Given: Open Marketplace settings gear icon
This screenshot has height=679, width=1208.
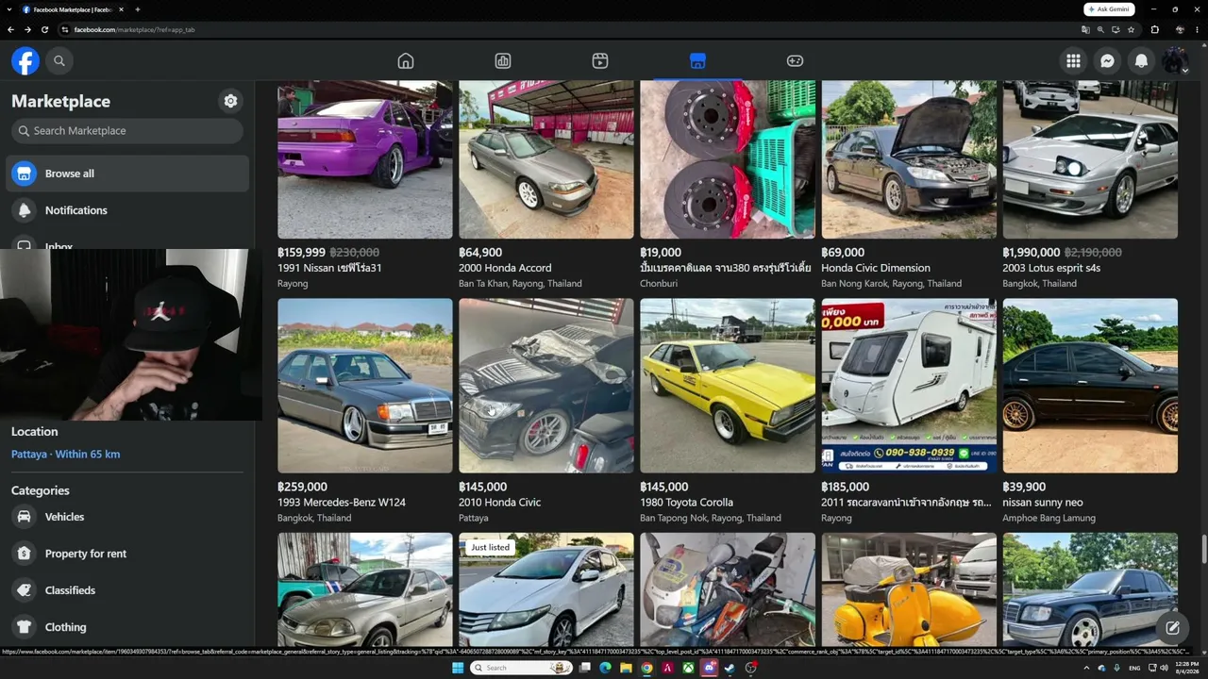Looking at the screenshot, I should pyautogui.click(x=230, y=101).
